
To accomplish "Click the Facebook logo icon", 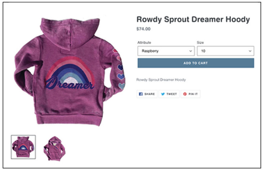I will [141, 94].
